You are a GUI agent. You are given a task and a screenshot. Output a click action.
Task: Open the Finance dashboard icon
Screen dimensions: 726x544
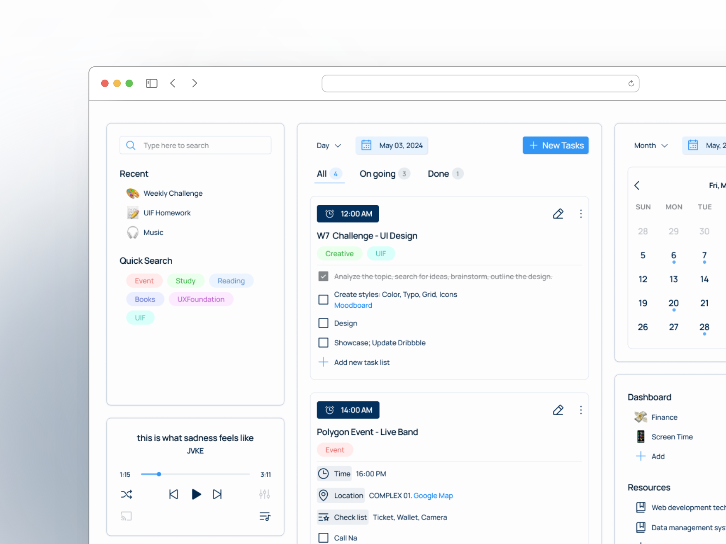tap(641, 417)
